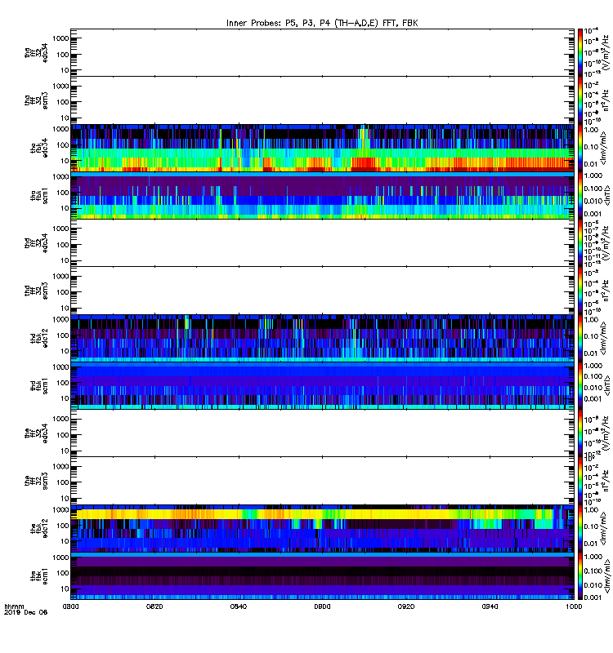The height and width of the screenshot is (653, 613).
Task: Click the tha fbk scm1 spectrogram panel
Action: [x=322, y=196]
